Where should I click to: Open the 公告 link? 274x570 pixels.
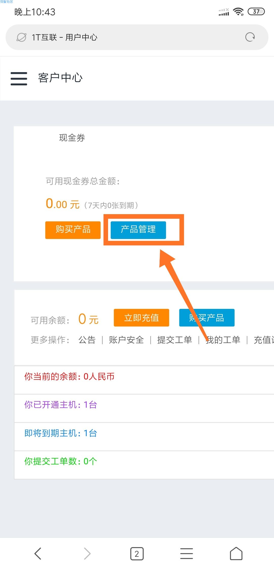pos(87,340)
